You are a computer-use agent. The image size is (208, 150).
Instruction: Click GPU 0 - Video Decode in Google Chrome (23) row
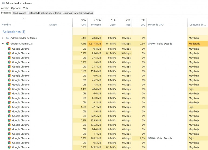(x=160, y=44)
